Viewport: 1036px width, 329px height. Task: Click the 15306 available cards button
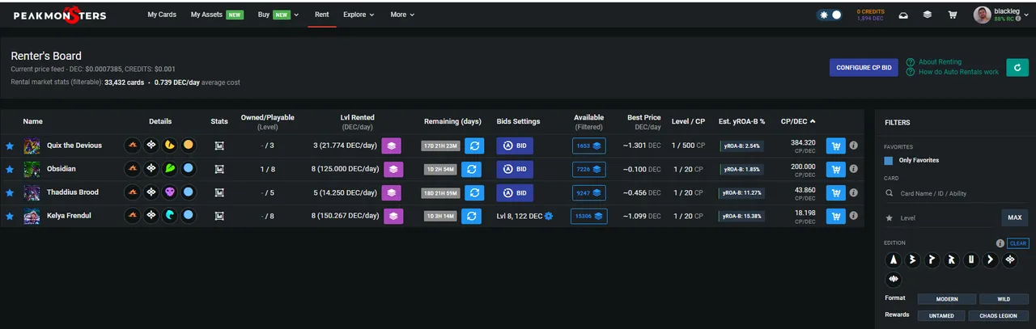click(x=588, y=216)
